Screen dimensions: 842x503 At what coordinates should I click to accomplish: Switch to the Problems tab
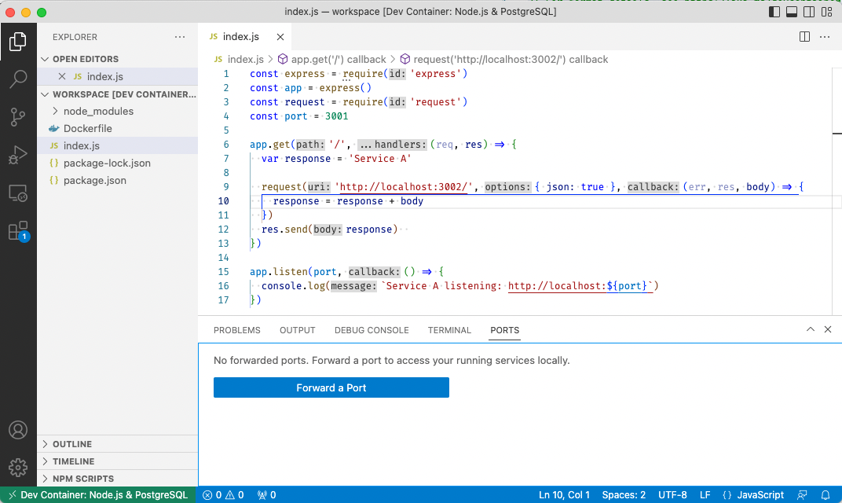236,330
